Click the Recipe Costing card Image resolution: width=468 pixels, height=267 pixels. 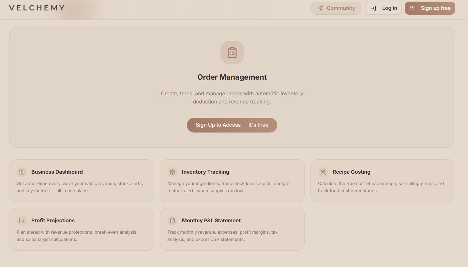383,181
